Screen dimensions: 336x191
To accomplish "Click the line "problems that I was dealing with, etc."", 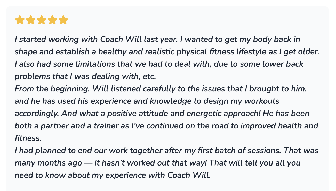I will click(x=86, y=76).
